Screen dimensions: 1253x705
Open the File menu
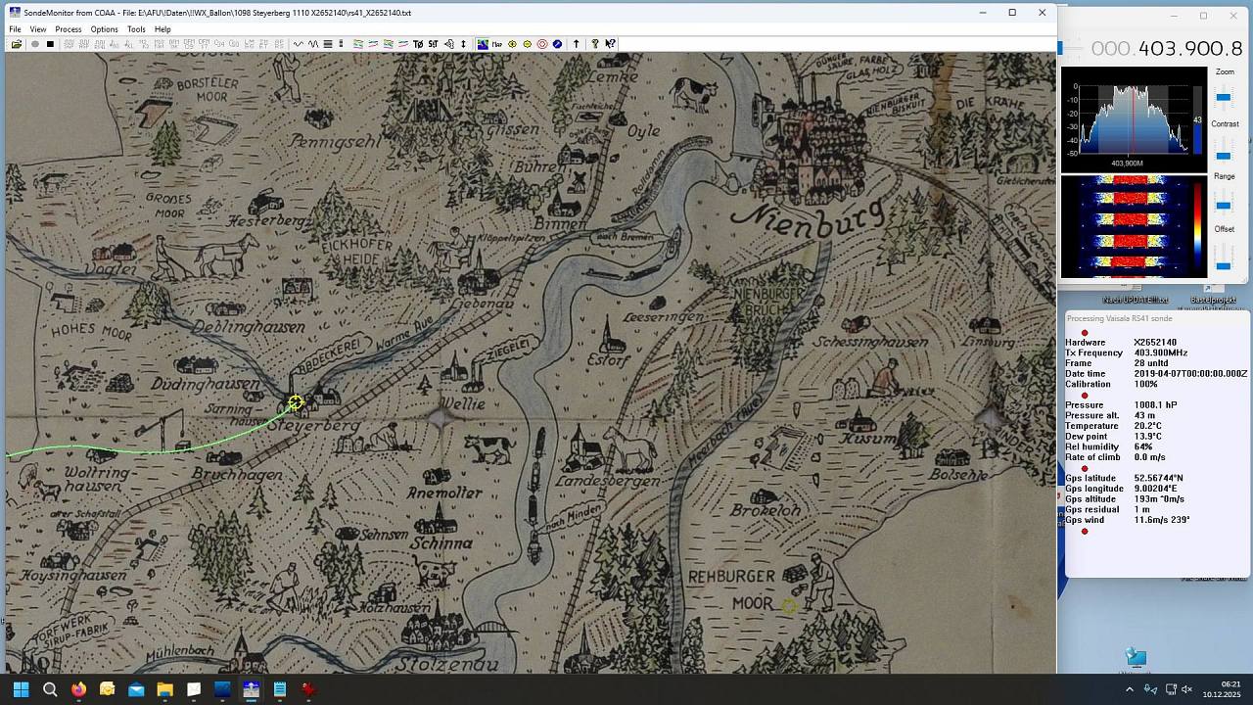point(16,29)
